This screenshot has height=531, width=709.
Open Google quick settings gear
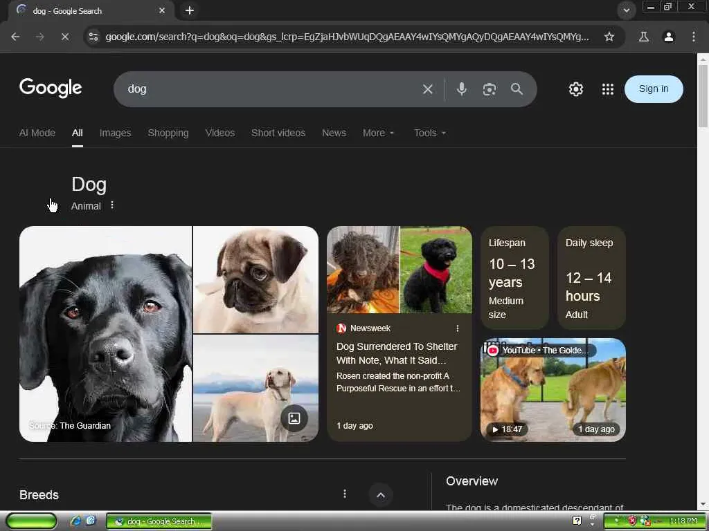575,89
